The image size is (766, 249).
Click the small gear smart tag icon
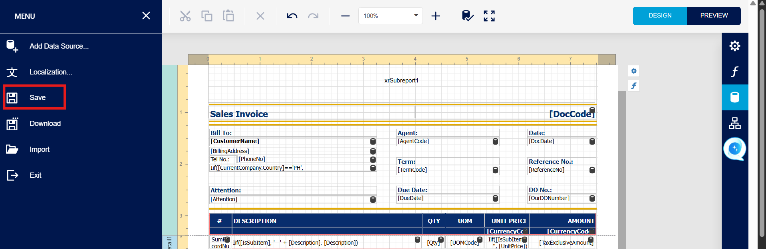[634, 71]
